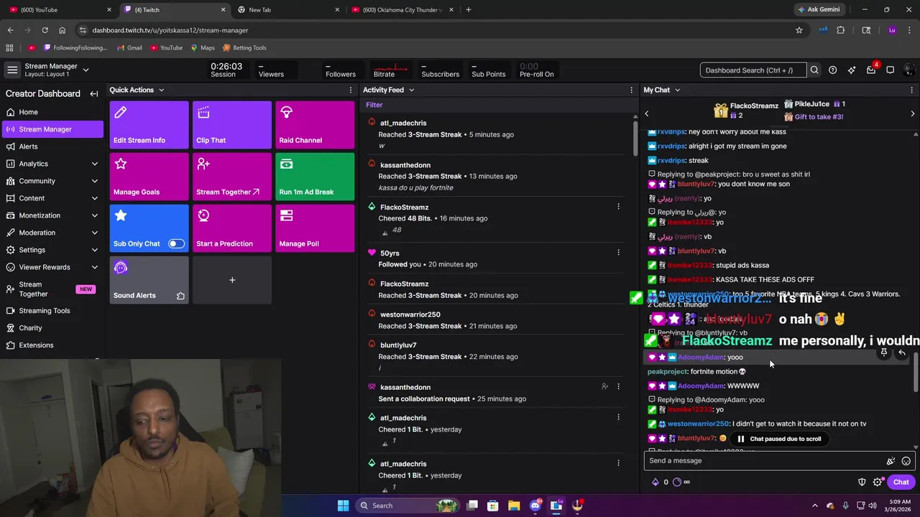Open Charity in the sidebar

52,328
